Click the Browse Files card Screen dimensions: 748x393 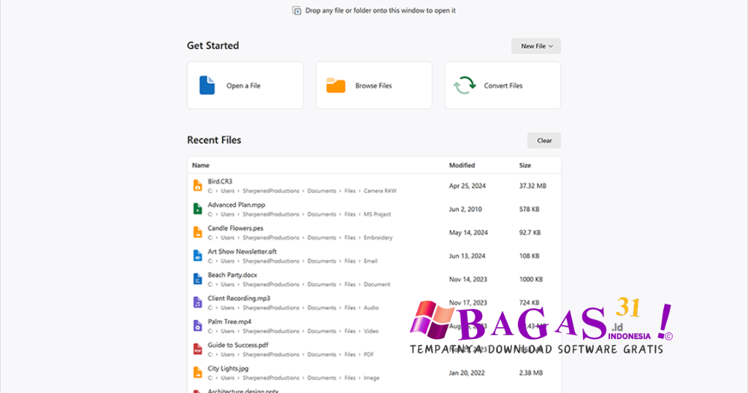(374, 85)
